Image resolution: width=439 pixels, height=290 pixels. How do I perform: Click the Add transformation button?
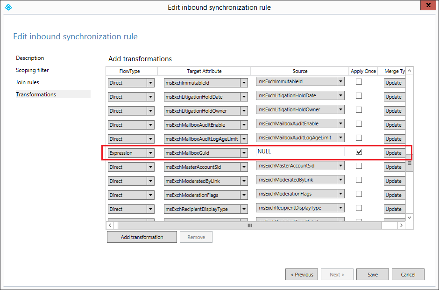click(x=142, y=237)
